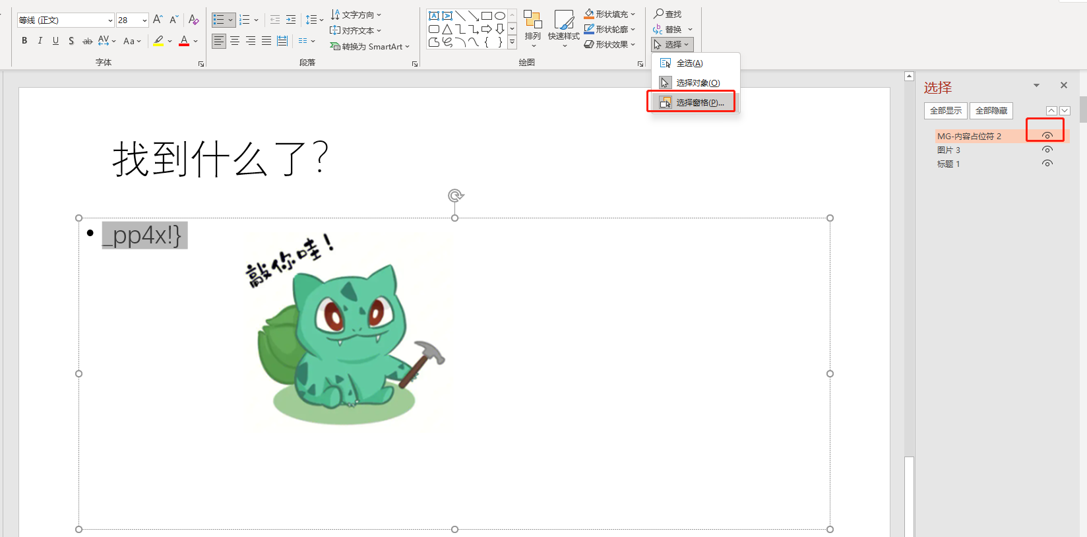Decrease font size with A-down icon
Viewport: 1087px width, 537px height.
[x=174, y=20]
